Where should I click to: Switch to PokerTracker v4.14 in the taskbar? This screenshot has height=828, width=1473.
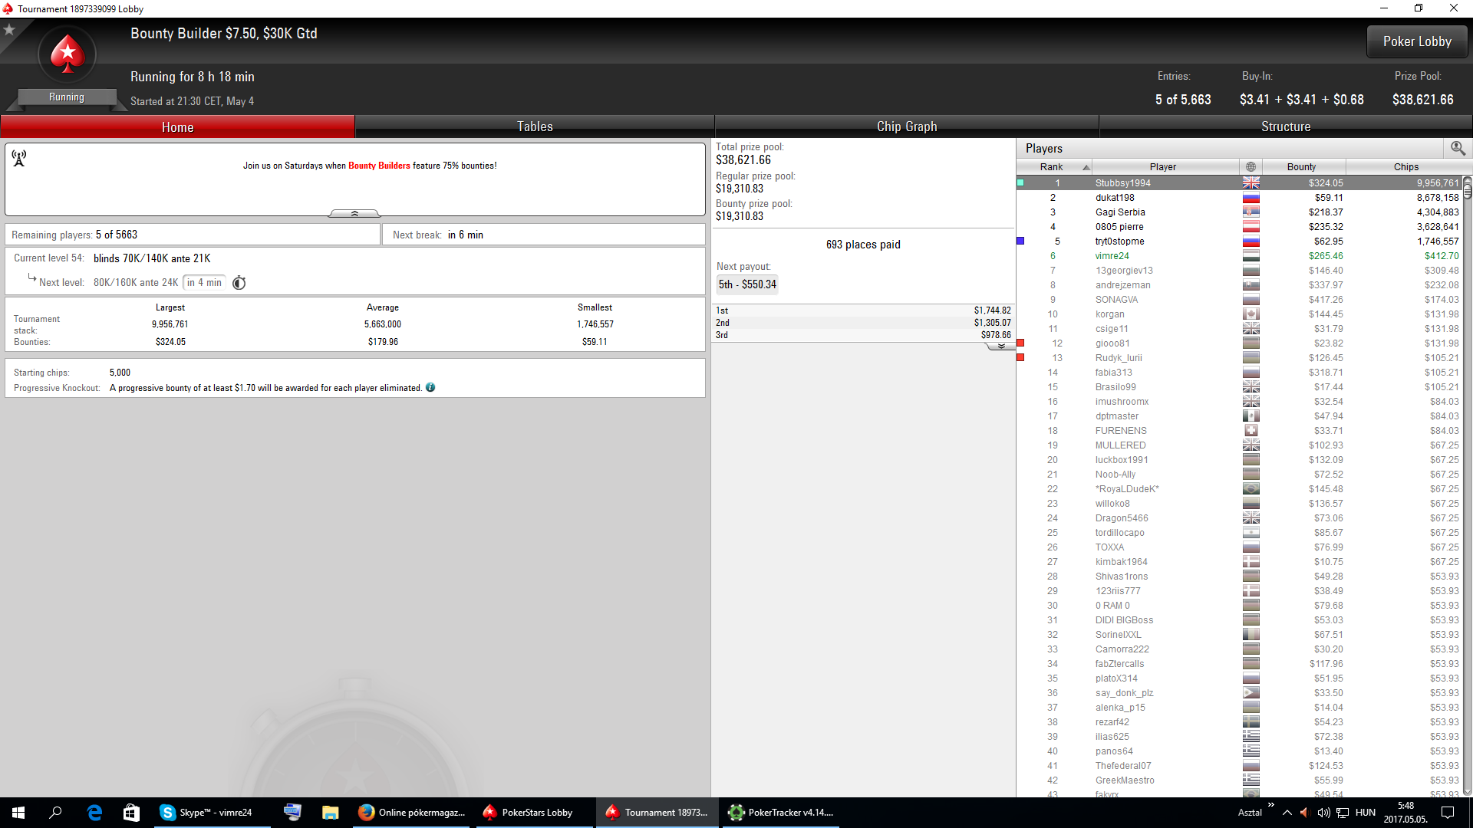[x=781, y=813]
